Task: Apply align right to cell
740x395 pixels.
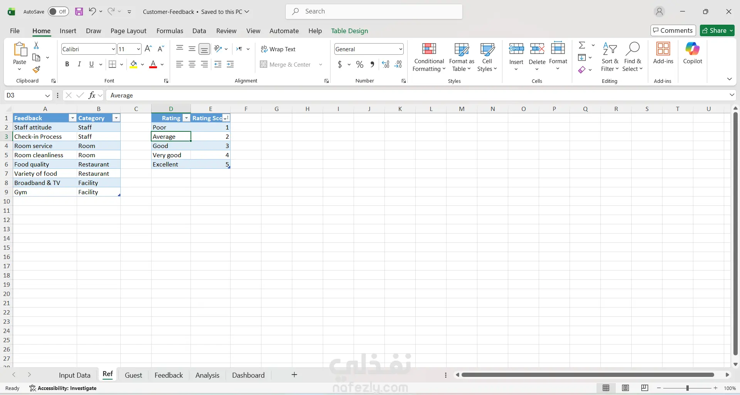Action: tap(204, 64)
